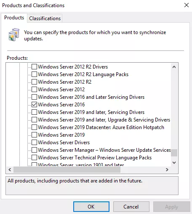Check Windows Server 2019 Datacenter Azure Edition Hotpatch

tap(34, 127)
